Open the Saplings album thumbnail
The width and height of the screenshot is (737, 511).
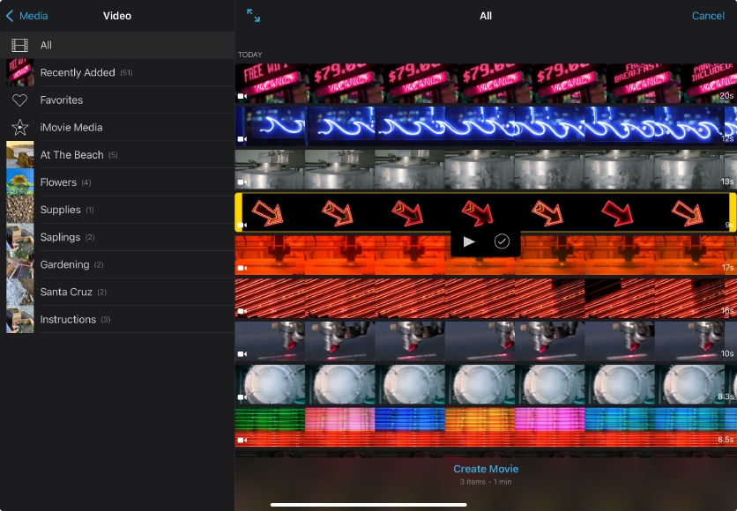pyautogui.click(x=19, y=237)
